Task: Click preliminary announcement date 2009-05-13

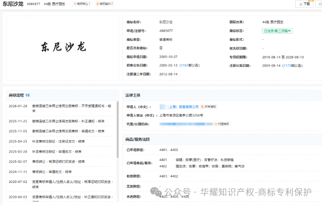Action: (168, 65)
